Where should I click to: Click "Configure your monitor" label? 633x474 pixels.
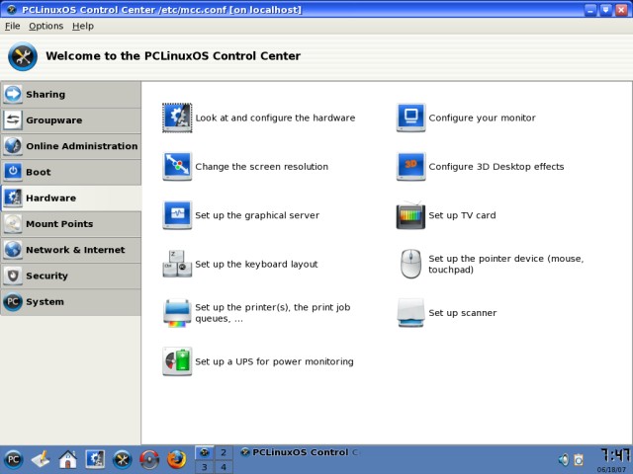pyautogui.click(x=482, y=118)
